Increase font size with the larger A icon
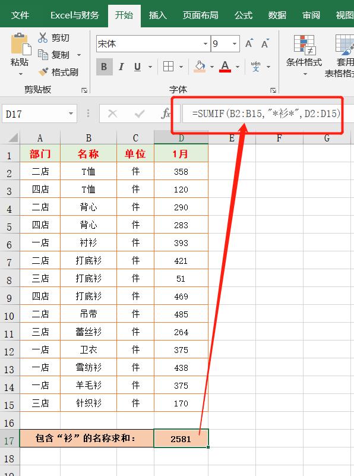 249,44
